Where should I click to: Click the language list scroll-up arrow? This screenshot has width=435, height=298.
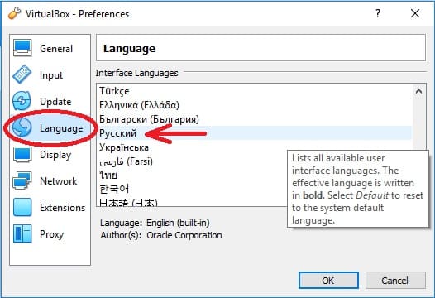point(419,91)
